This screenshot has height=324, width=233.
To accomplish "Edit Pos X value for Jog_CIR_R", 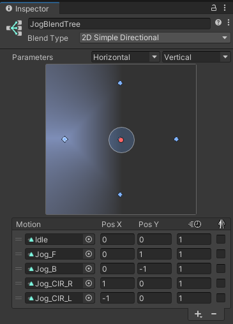I will (117, 283).
